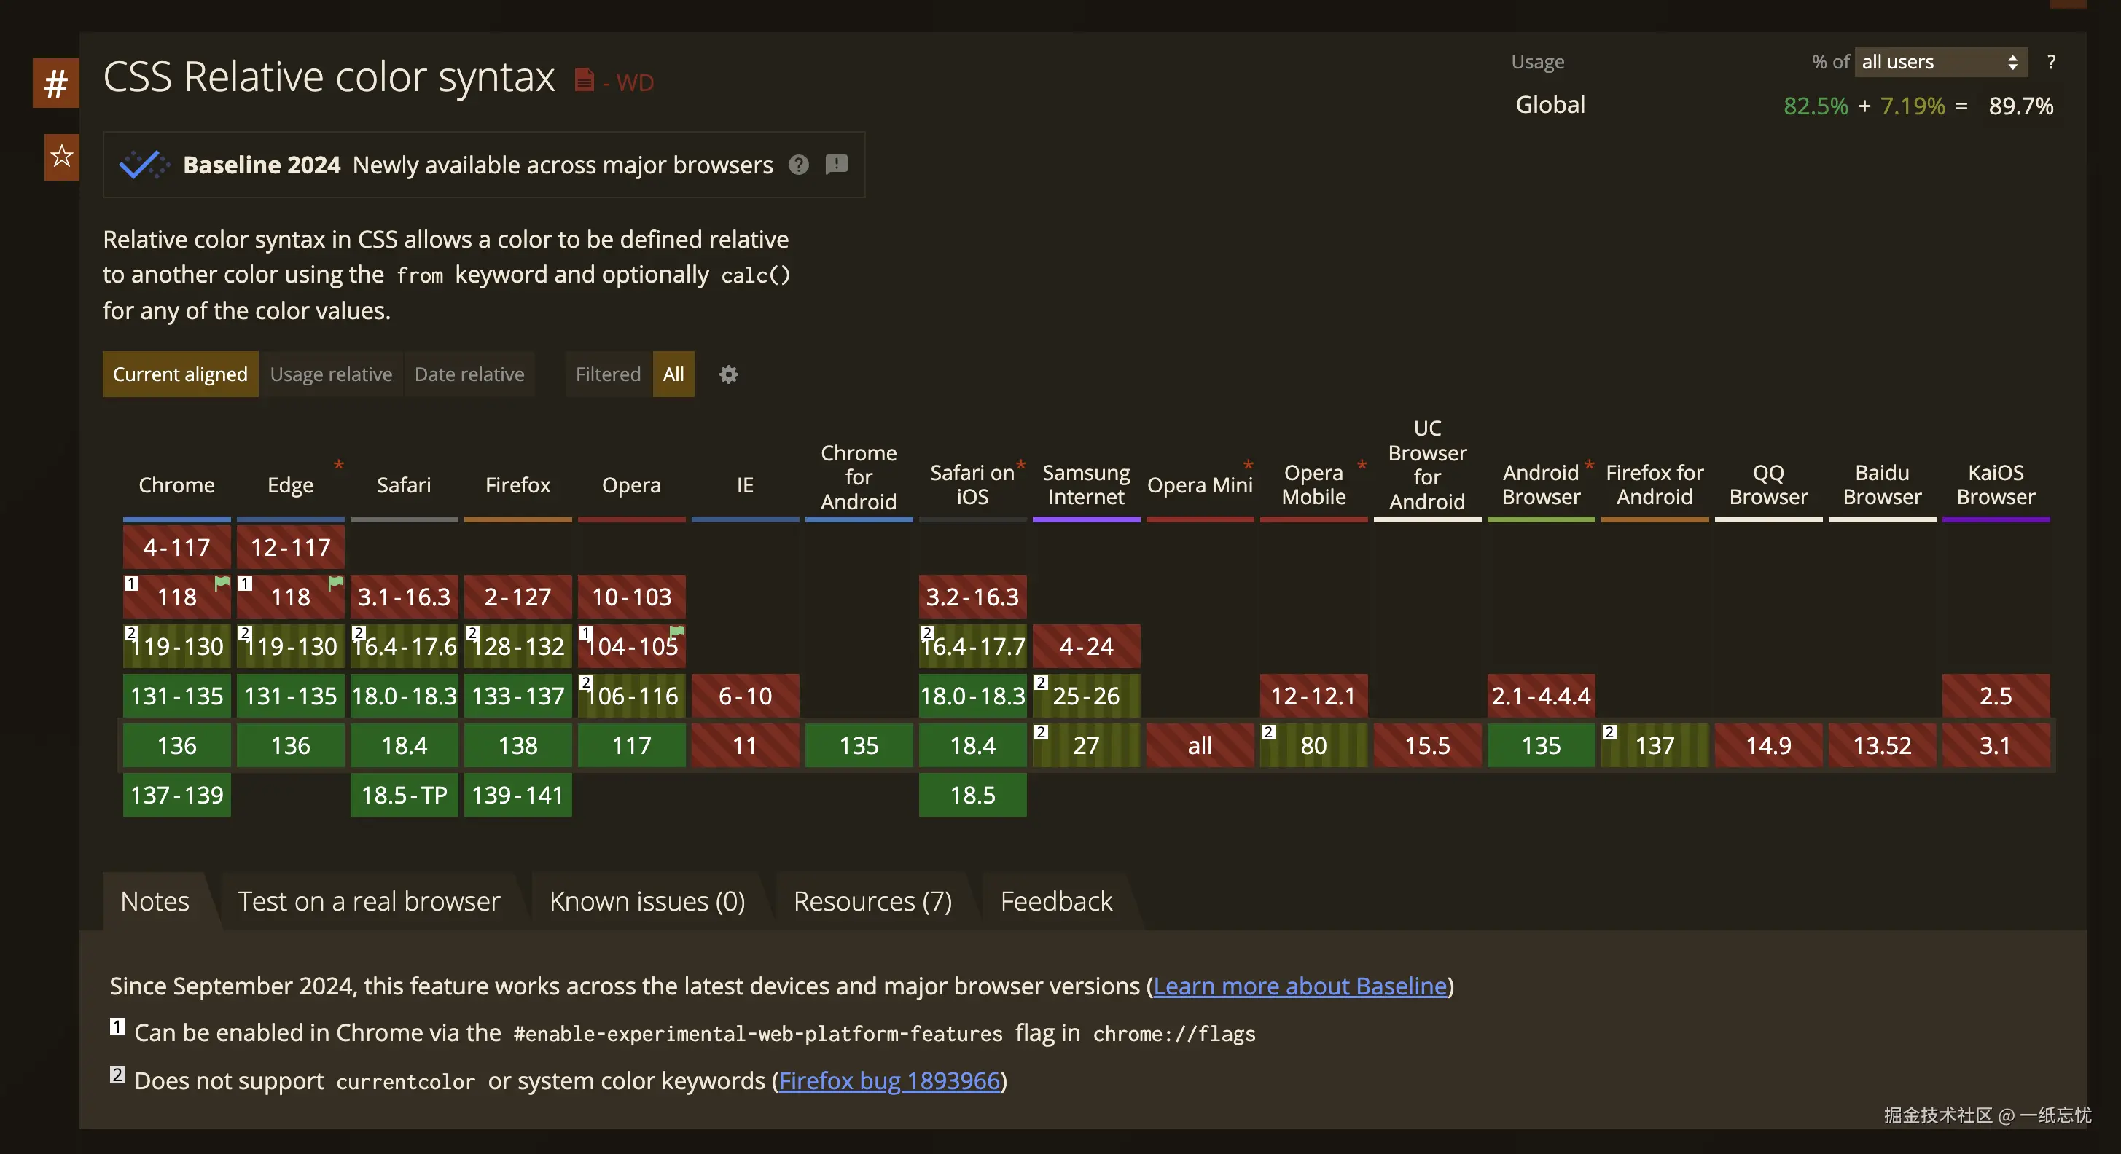Screen dimensions: 2121x1154
Task: Open the table settings gear icon
Action: (728, 374)
